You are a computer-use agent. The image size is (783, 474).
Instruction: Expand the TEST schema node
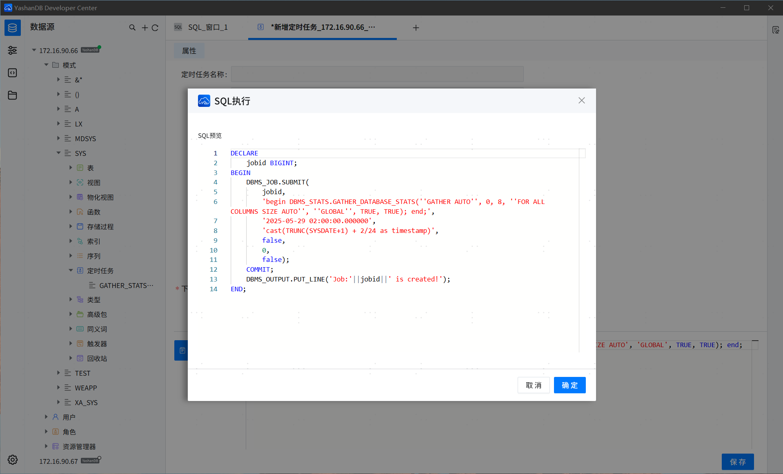coord(58,373)
